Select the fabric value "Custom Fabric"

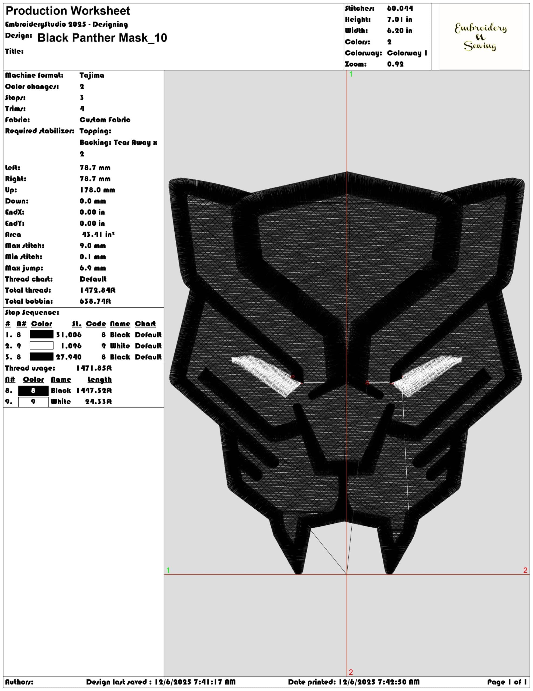(105, 120)
